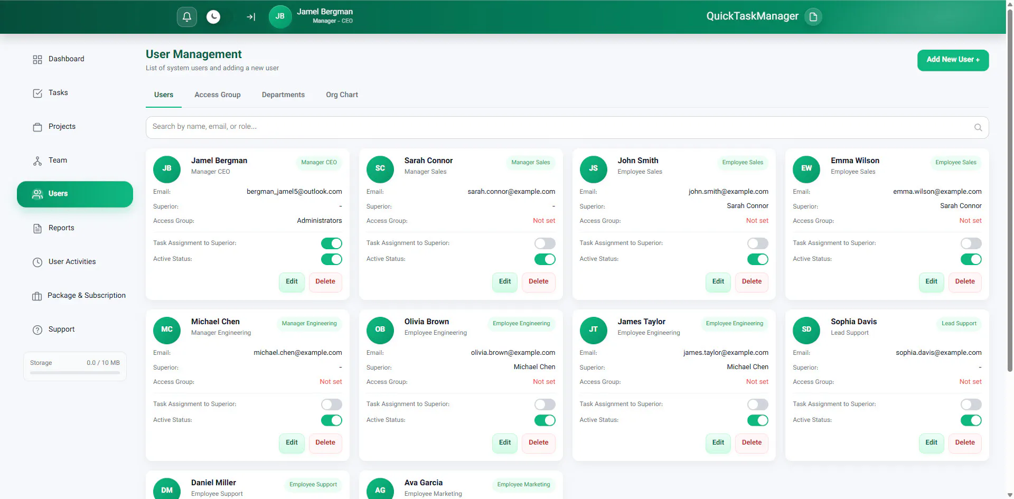Open Tasks from the sidebar

(x=75, y=93)
